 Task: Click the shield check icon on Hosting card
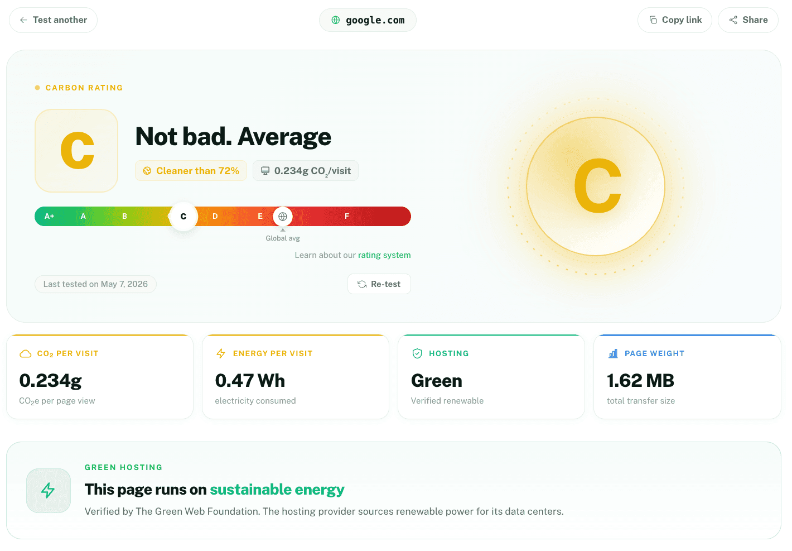point(417,353)
